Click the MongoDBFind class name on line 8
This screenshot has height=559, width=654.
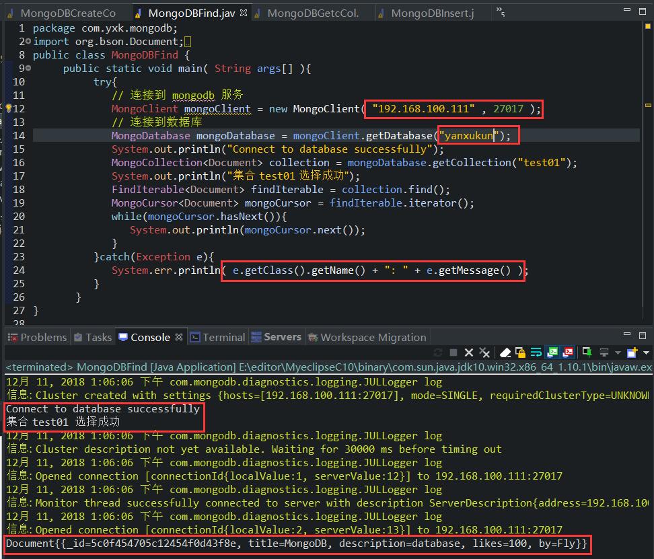(x=145, y=55)
